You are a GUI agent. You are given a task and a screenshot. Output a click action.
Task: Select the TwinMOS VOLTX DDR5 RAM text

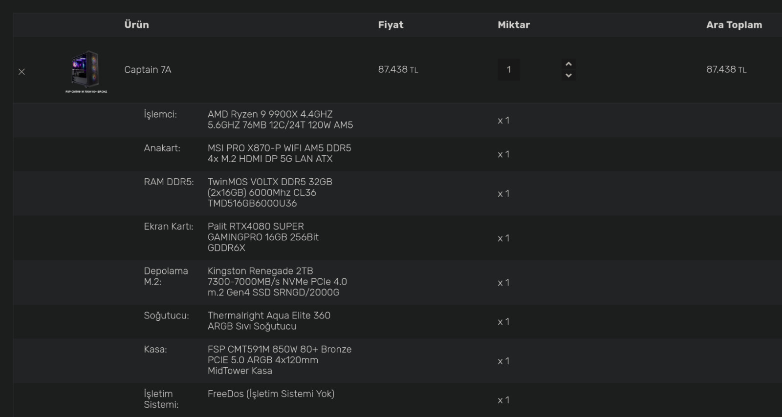tap(270, 192)
